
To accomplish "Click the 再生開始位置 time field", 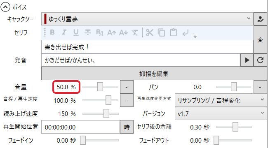I will pos(80,127).
